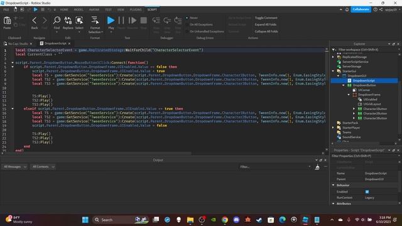Click the Collaborate button
The image size is (402, 226).
tap(361, 9)
